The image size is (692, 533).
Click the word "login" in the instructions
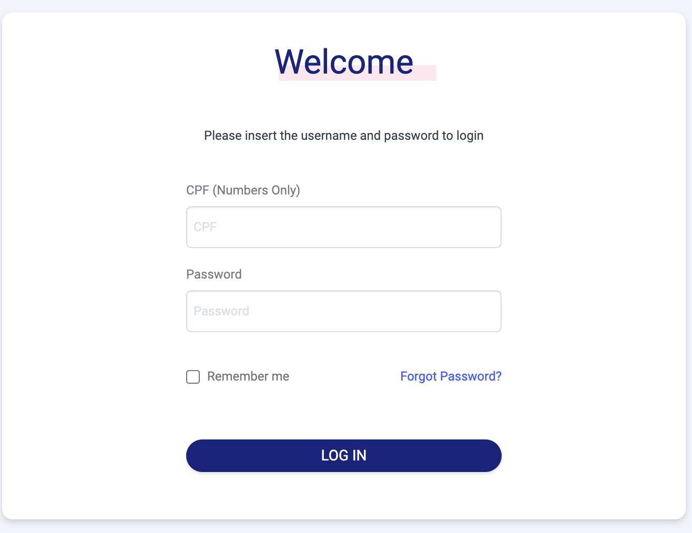(x=470, y=136)
